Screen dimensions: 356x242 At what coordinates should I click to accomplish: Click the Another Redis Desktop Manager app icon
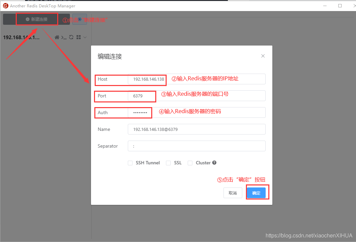pyautogui.click(x=5, y=6)
